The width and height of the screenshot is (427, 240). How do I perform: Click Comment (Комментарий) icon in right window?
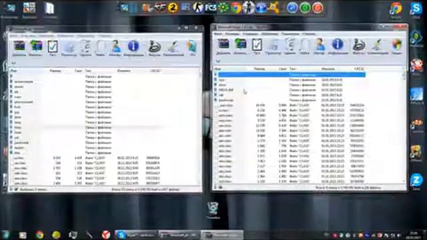pos(378,46)
